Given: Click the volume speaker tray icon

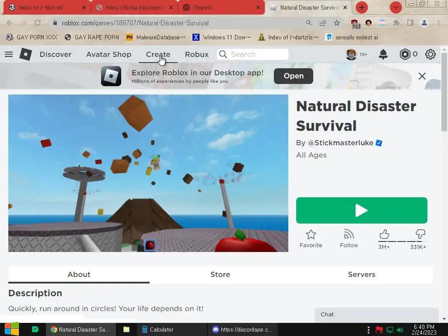Looking at the screenshot, I should click(x=400, y=330).
